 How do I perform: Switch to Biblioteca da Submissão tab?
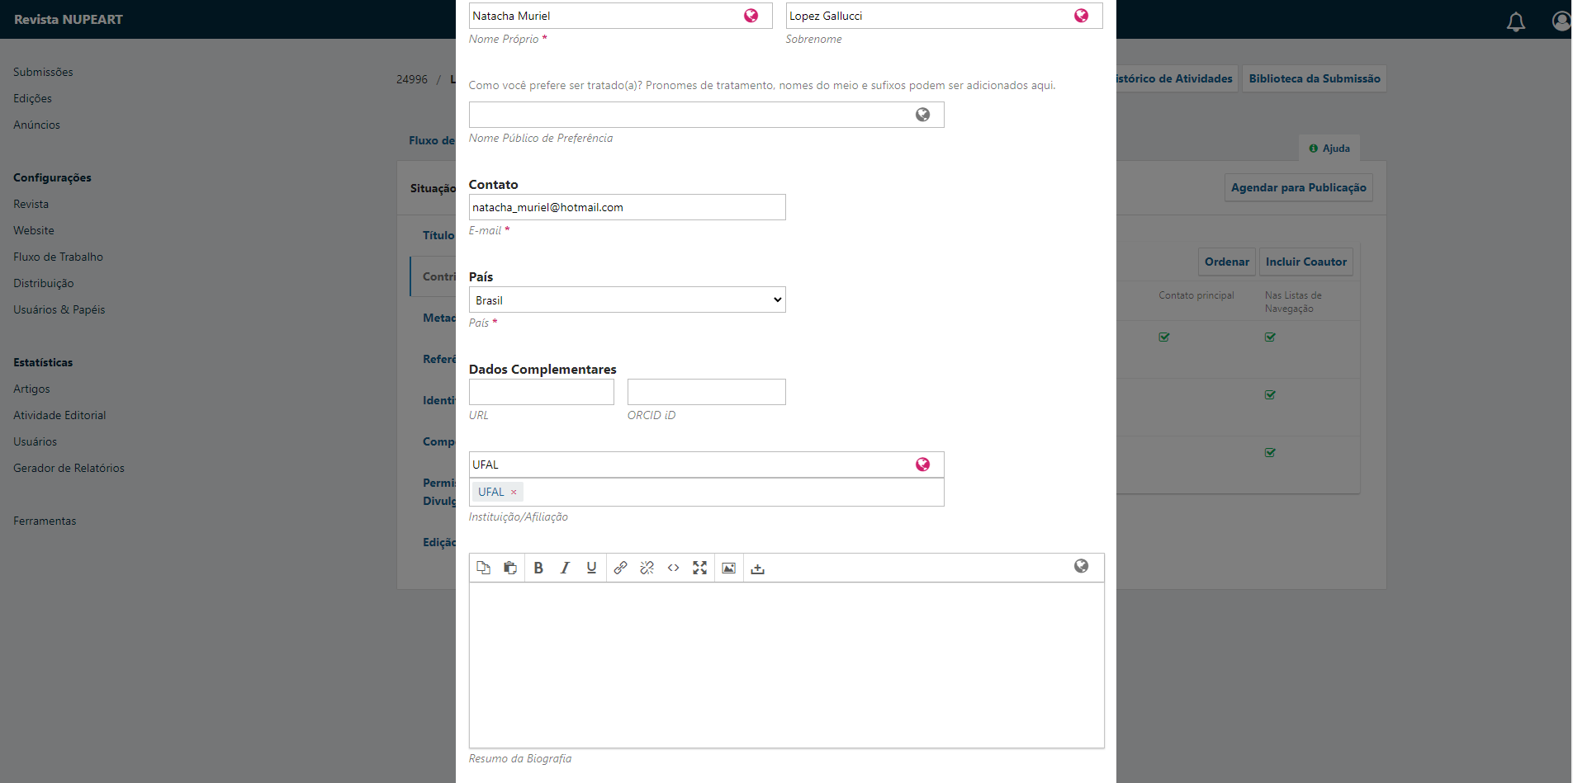coord(1314,78)
